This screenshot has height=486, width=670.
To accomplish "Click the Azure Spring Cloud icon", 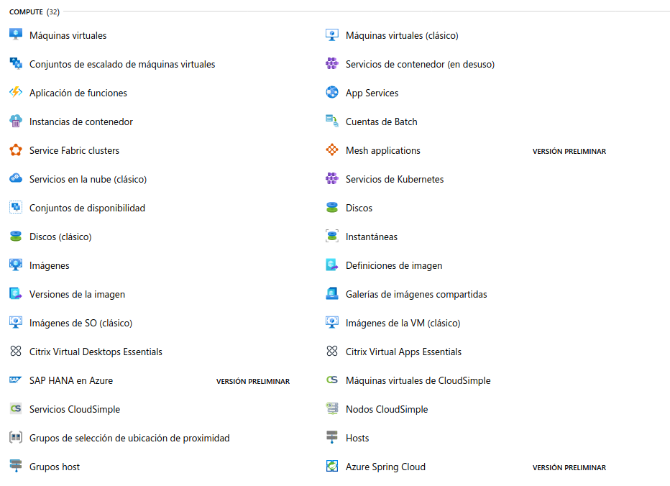I will [332, 466].
